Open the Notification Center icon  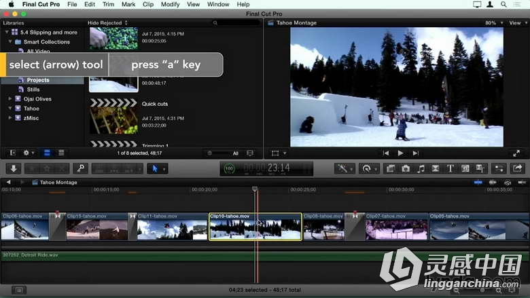pyautogui.click(x=517, y=4)
